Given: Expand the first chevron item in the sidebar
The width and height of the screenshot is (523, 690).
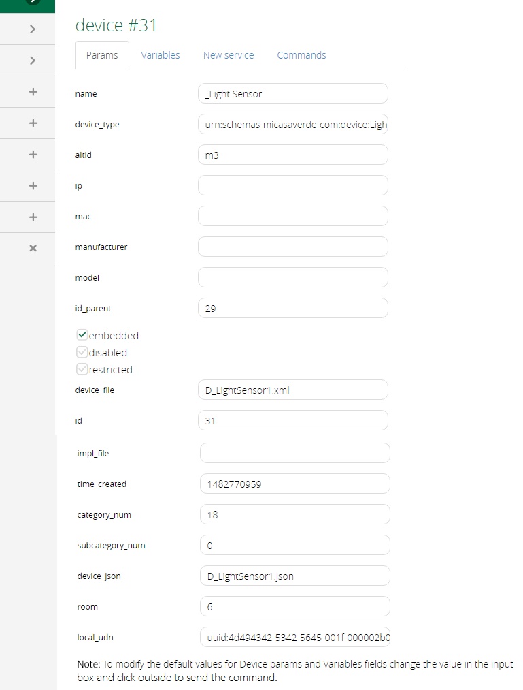Looking at the screenshot, I should click(32, 29).
